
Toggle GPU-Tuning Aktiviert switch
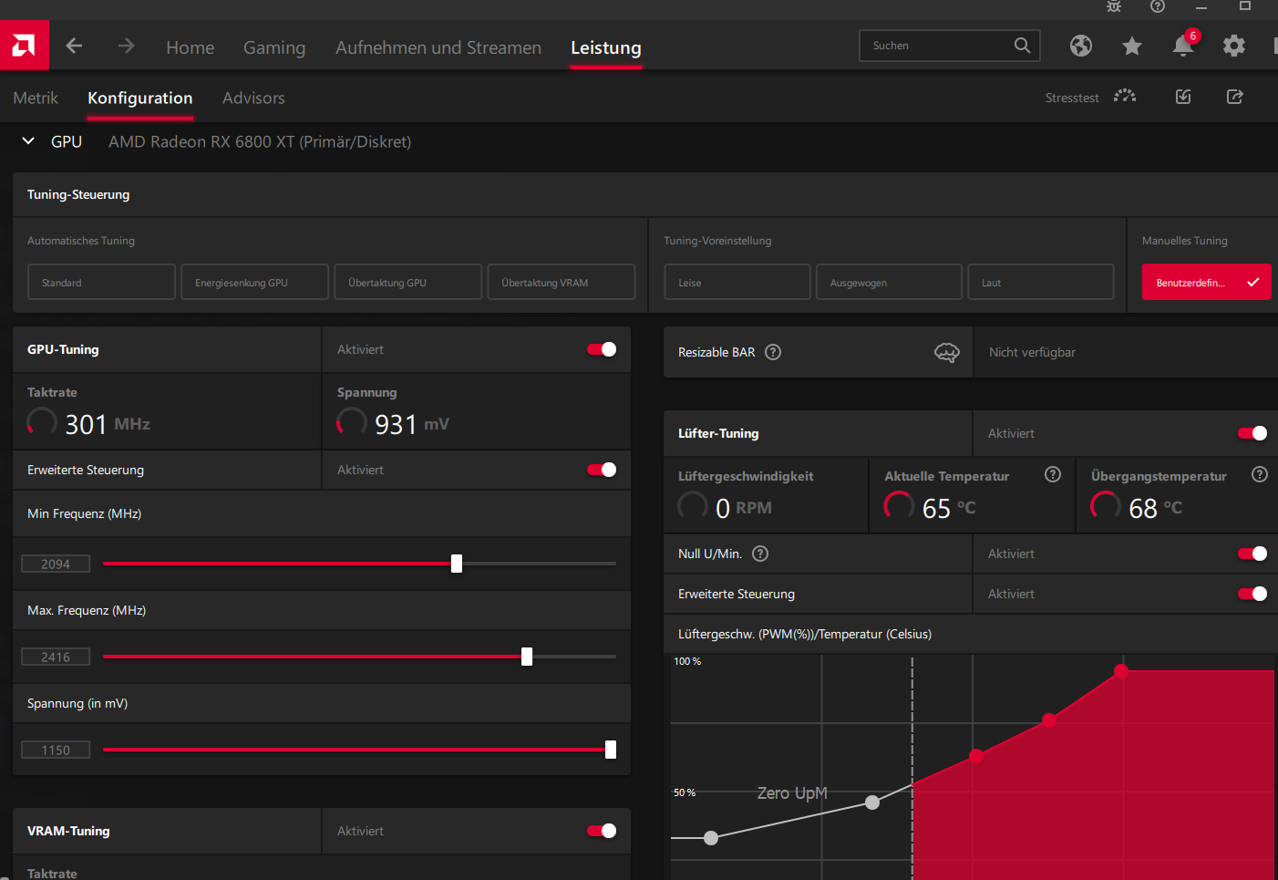tap(602, 349)
